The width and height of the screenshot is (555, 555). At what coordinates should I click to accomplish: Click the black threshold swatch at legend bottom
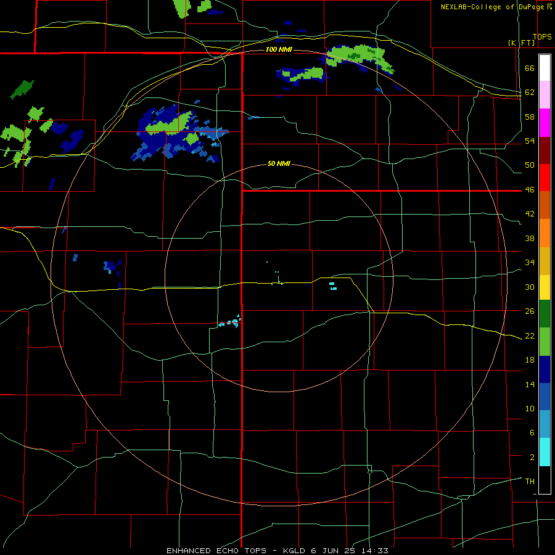point(545,480)
